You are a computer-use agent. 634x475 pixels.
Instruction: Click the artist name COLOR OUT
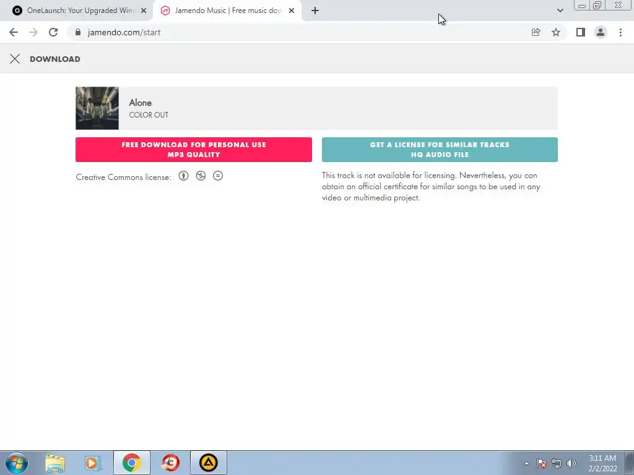[x=149, y=114]
